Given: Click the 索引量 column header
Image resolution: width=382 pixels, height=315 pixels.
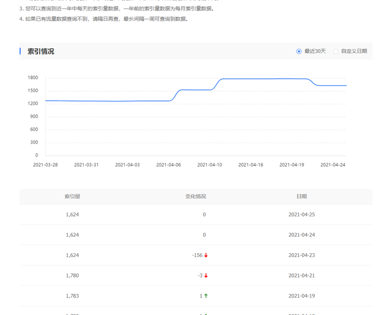Looking at the screenshot, I should point(72,196).
